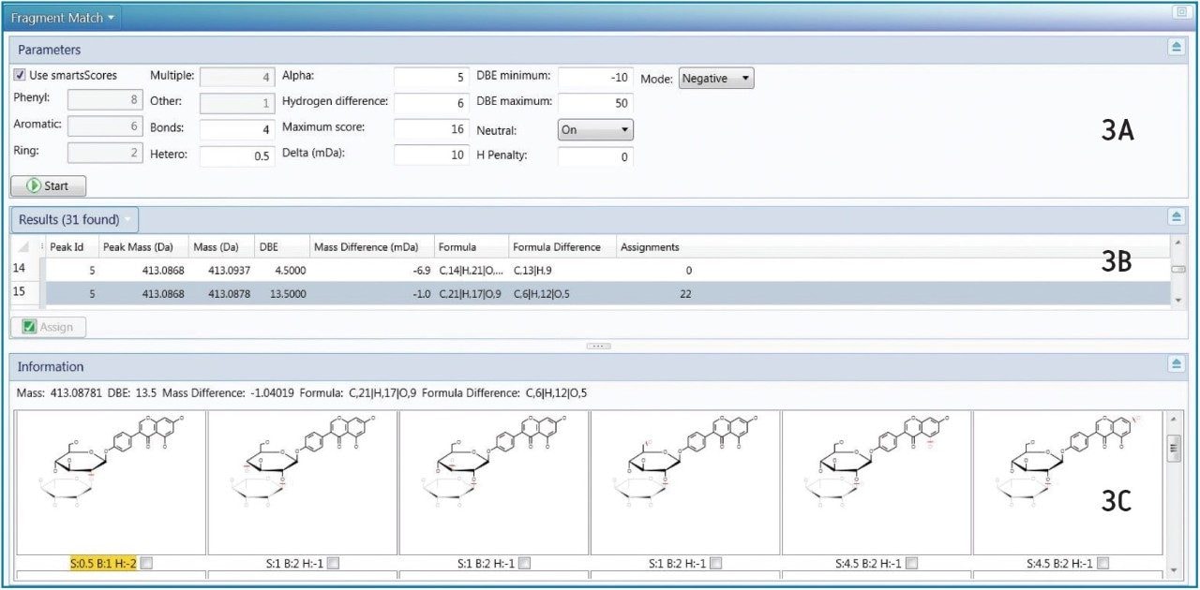Image resolution: width=1200 pixels, height=590 pixels.
Task: Click the Multiple value field
Action: click(238, 78)
